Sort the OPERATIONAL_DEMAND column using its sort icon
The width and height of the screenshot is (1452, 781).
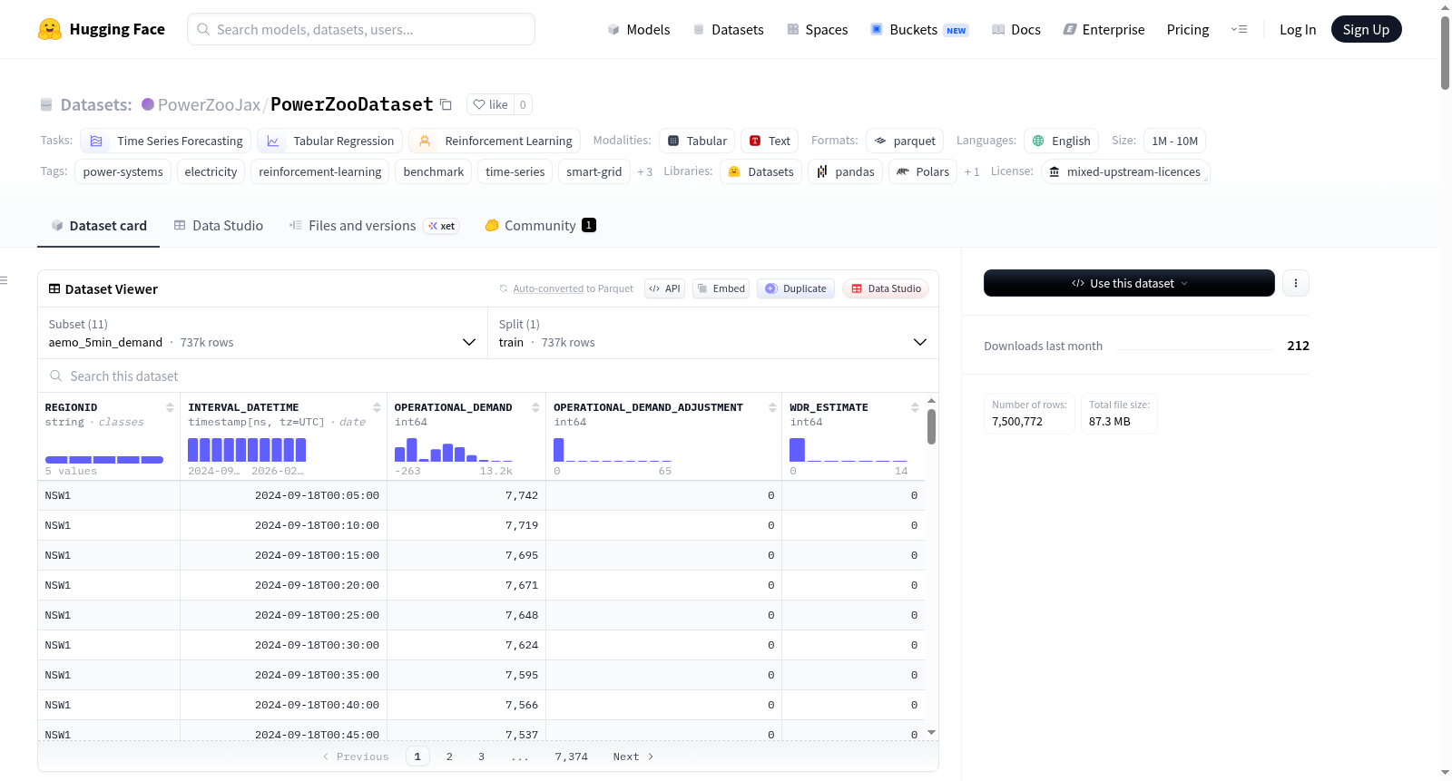click(x=536, y=407)
